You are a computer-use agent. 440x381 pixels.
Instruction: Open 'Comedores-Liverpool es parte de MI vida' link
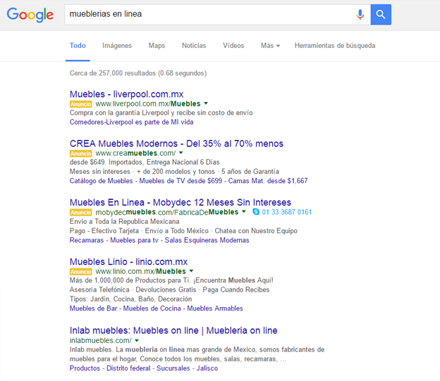pyautogui.click(x=131, y=122)
